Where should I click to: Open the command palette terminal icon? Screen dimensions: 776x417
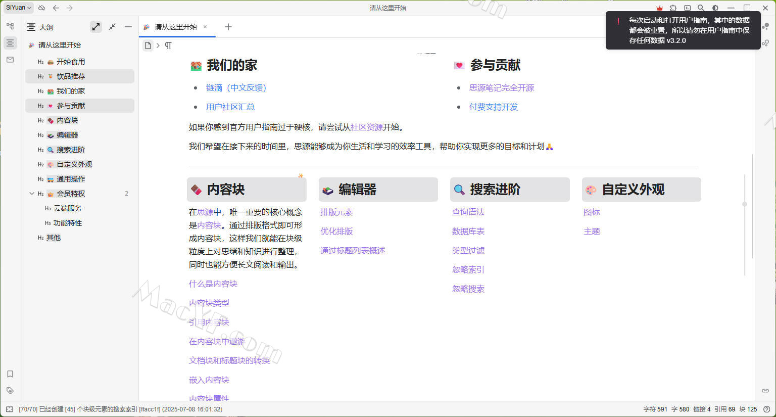pos(687,8)
